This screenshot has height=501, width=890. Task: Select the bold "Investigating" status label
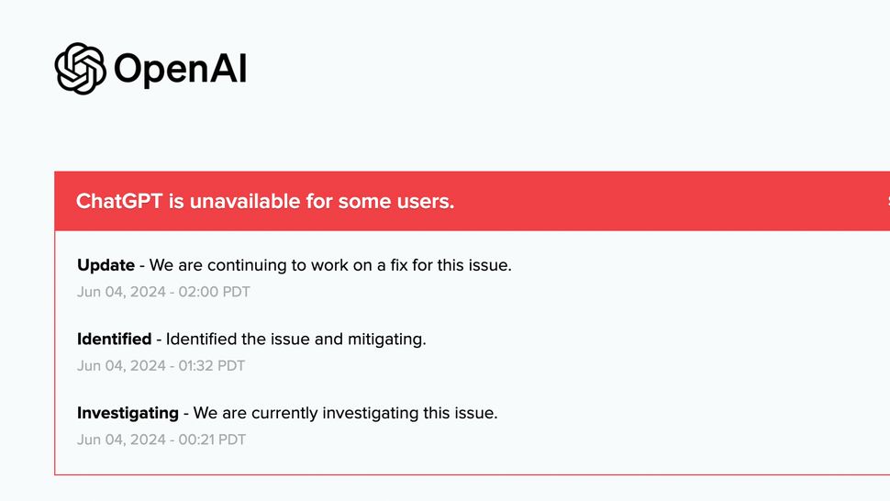point(128,413)
